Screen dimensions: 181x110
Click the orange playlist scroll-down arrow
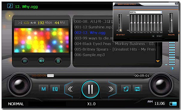[x=158, y=61]
